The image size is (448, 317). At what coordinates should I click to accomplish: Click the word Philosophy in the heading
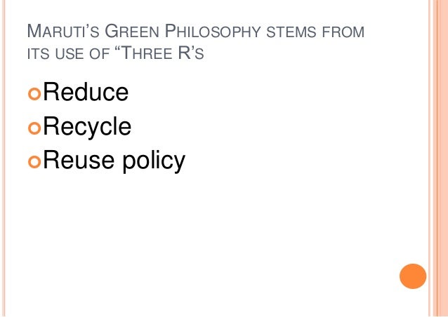pyautogui.click(x=212, y=32)
